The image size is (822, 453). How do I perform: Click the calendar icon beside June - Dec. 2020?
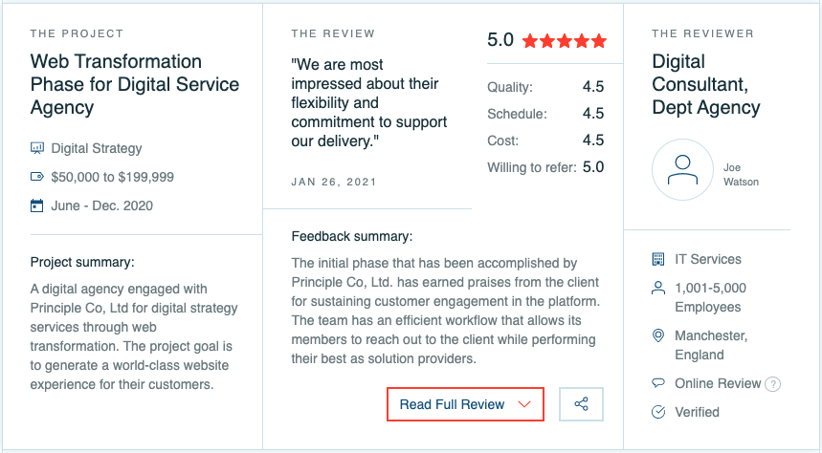(36, 205)
